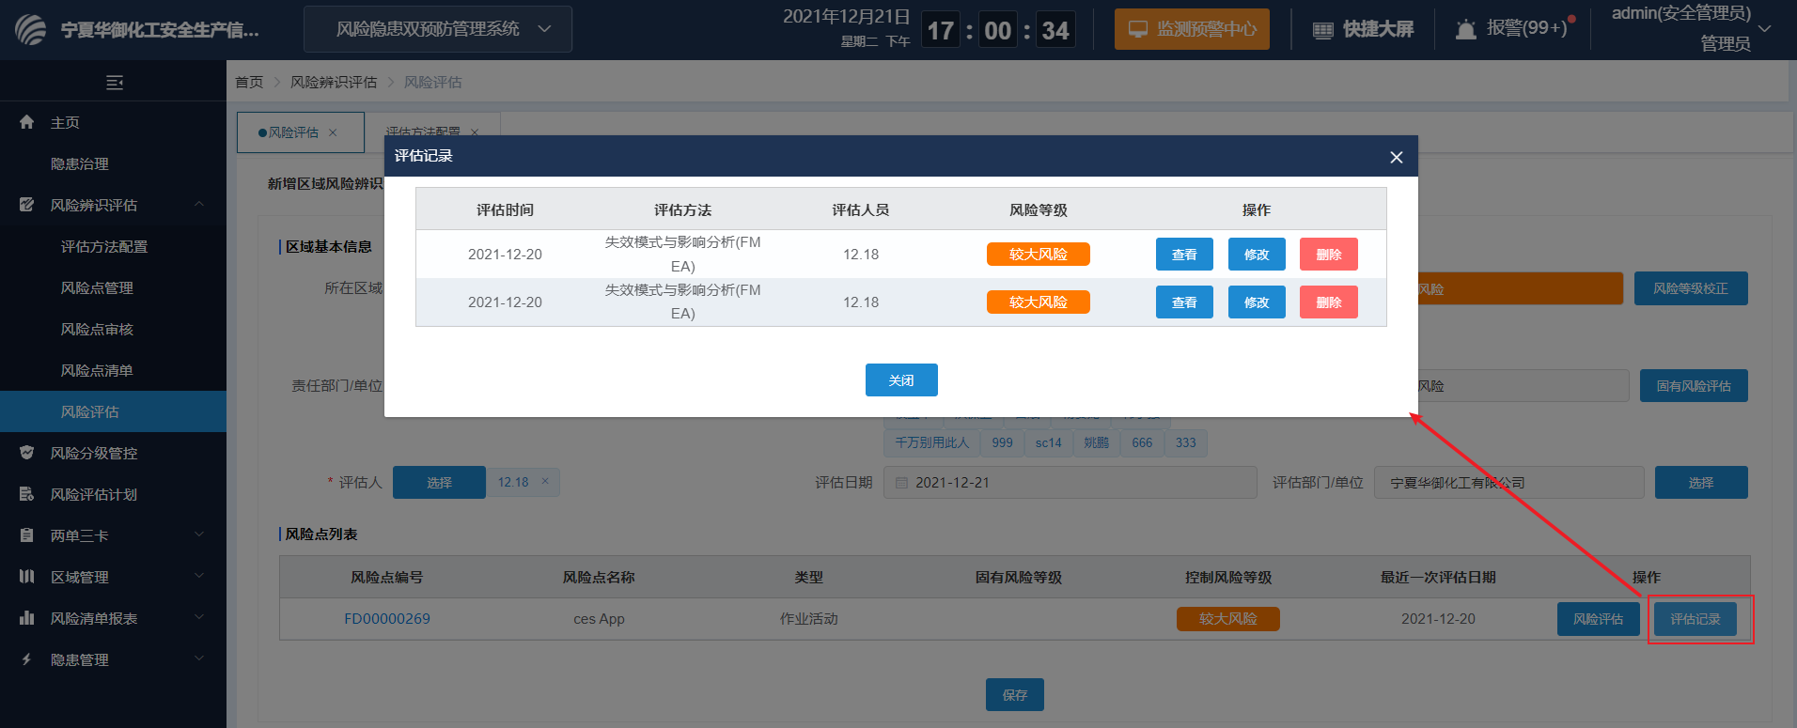Open the 监测预警中心 button
Screen dimensions: 1797x728
pos(1192,29)
